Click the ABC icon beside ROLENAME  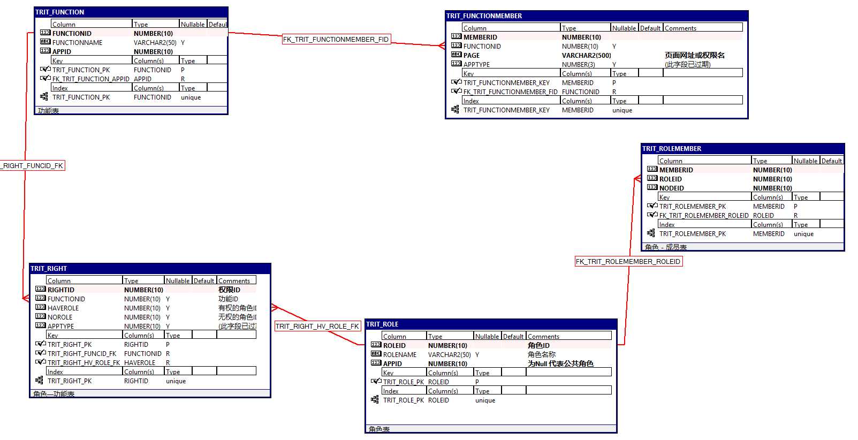[376, 354]
